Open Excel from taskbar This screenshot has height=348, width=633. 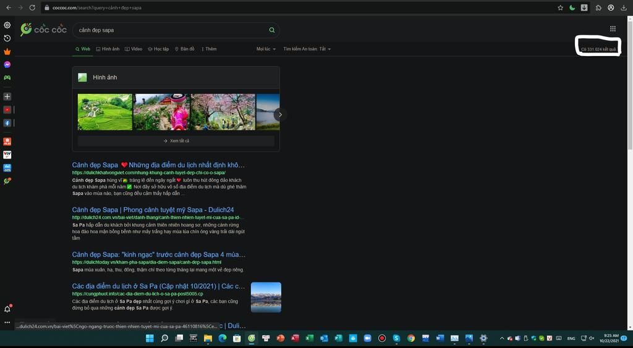(x=310, y=338)
